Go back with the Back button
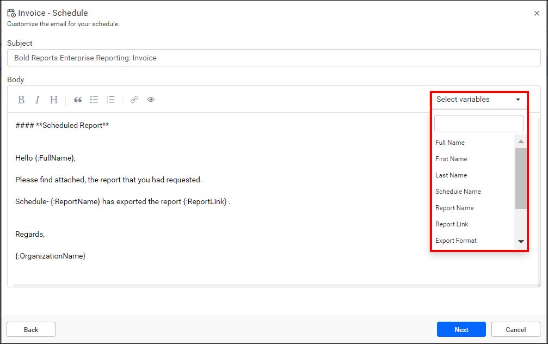 tap(31, 329)
